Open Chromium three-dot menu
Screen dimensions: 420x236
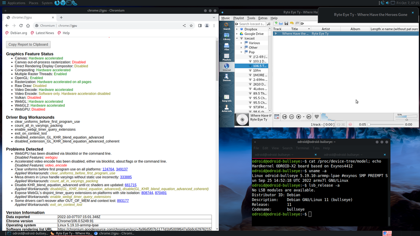[214, 26]
